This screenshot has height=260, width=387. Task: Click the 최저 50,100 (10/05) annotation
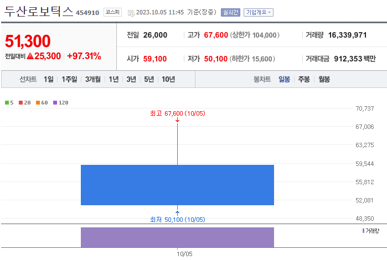coord(178,220)
